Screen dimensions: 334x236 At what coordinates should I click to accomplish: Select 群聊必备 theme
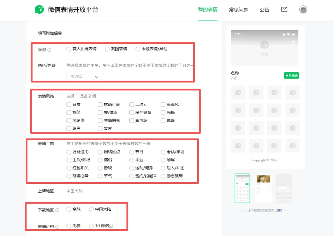click(x=69, y=176)
